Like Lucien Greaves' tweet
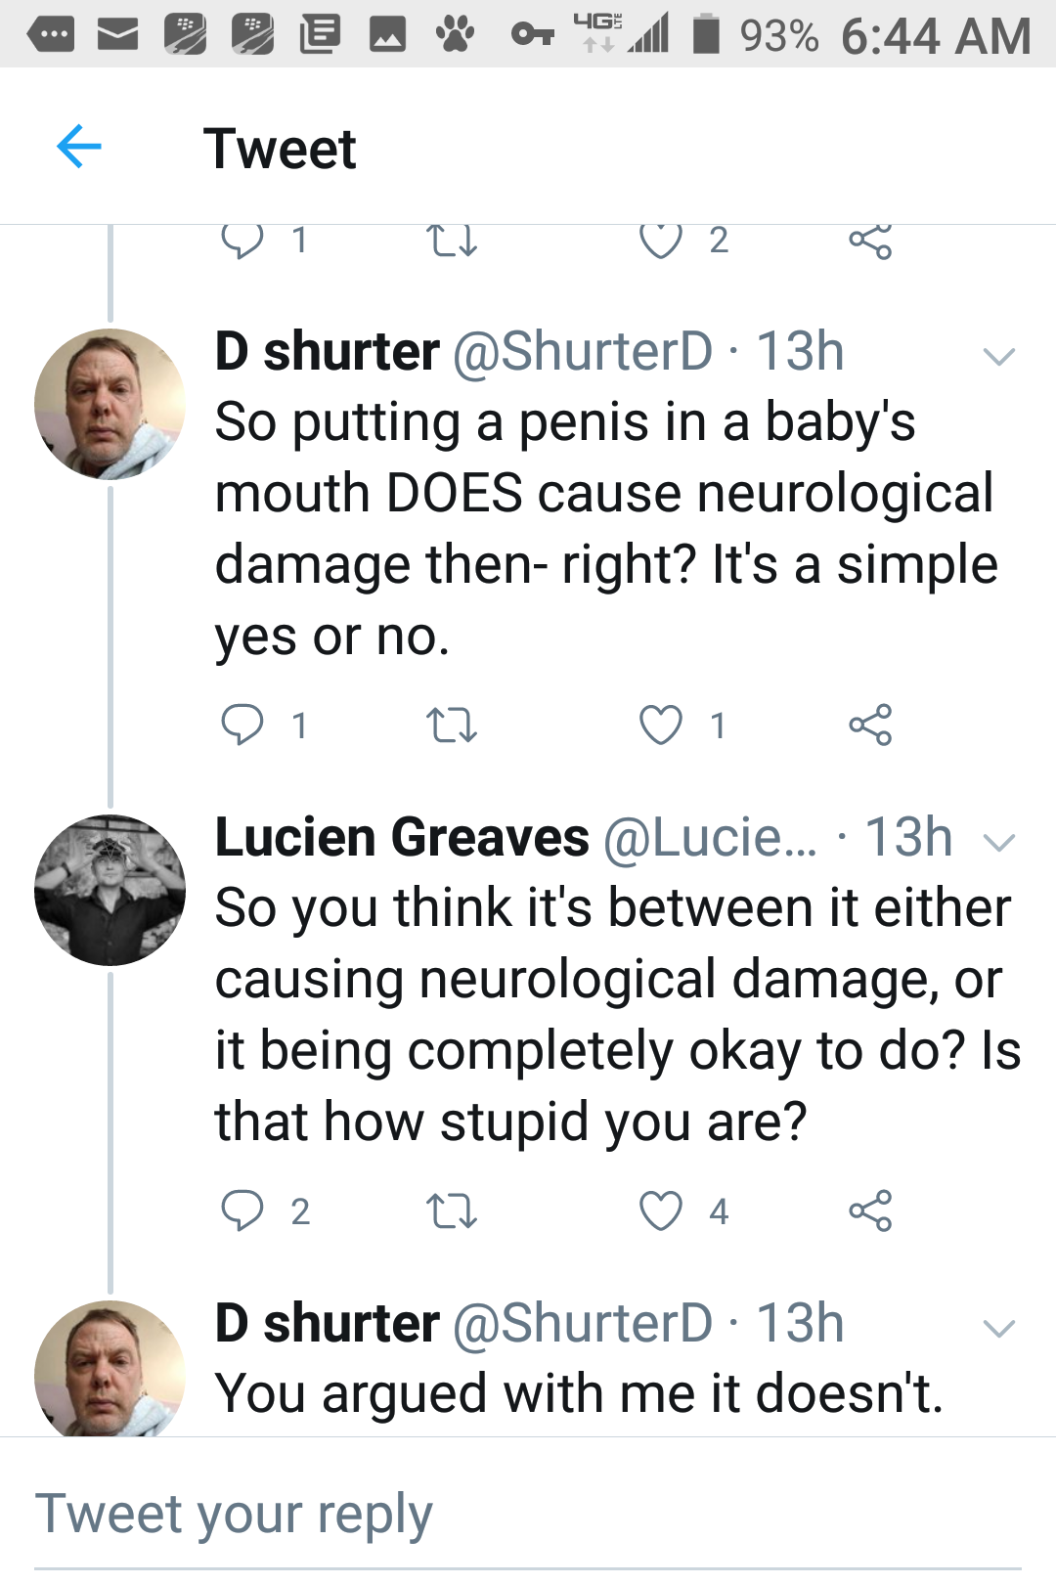Image resolution: width=1056 pixels, height=1584 pixels. click(661, 1210)
